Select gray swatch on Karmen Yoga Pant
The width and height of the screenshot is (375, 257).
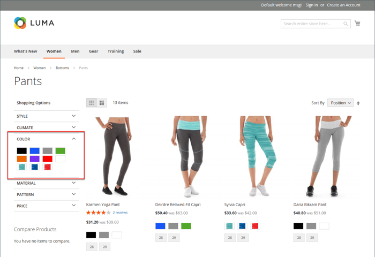pyautogui.click(x=104, y=235)
